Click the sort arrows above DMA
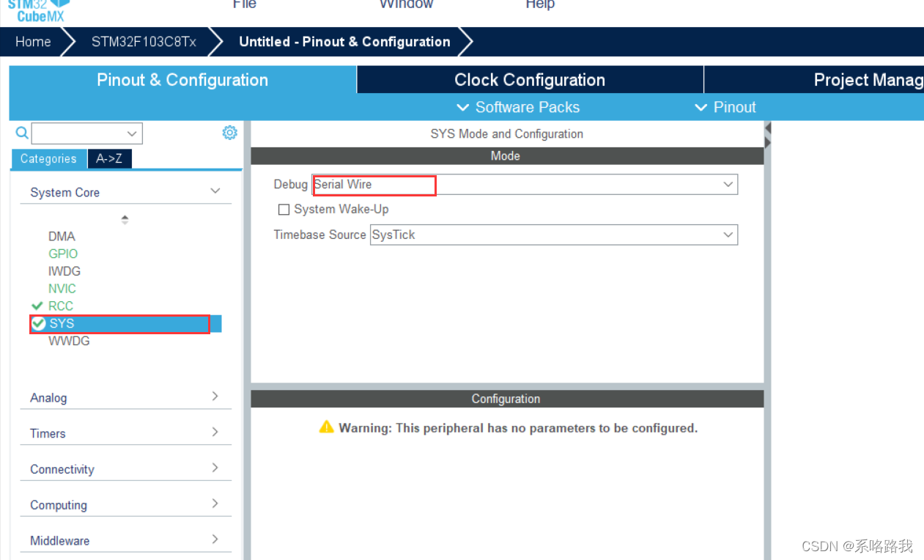This screenshot has width=924, height=560. coord(125,219)
